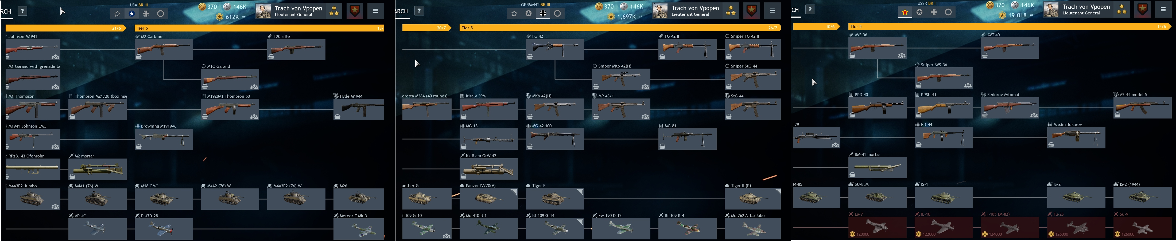Open the hamburger menu beside the 612K balance
Screen dimensions: 1176x241
pos(375,10)
